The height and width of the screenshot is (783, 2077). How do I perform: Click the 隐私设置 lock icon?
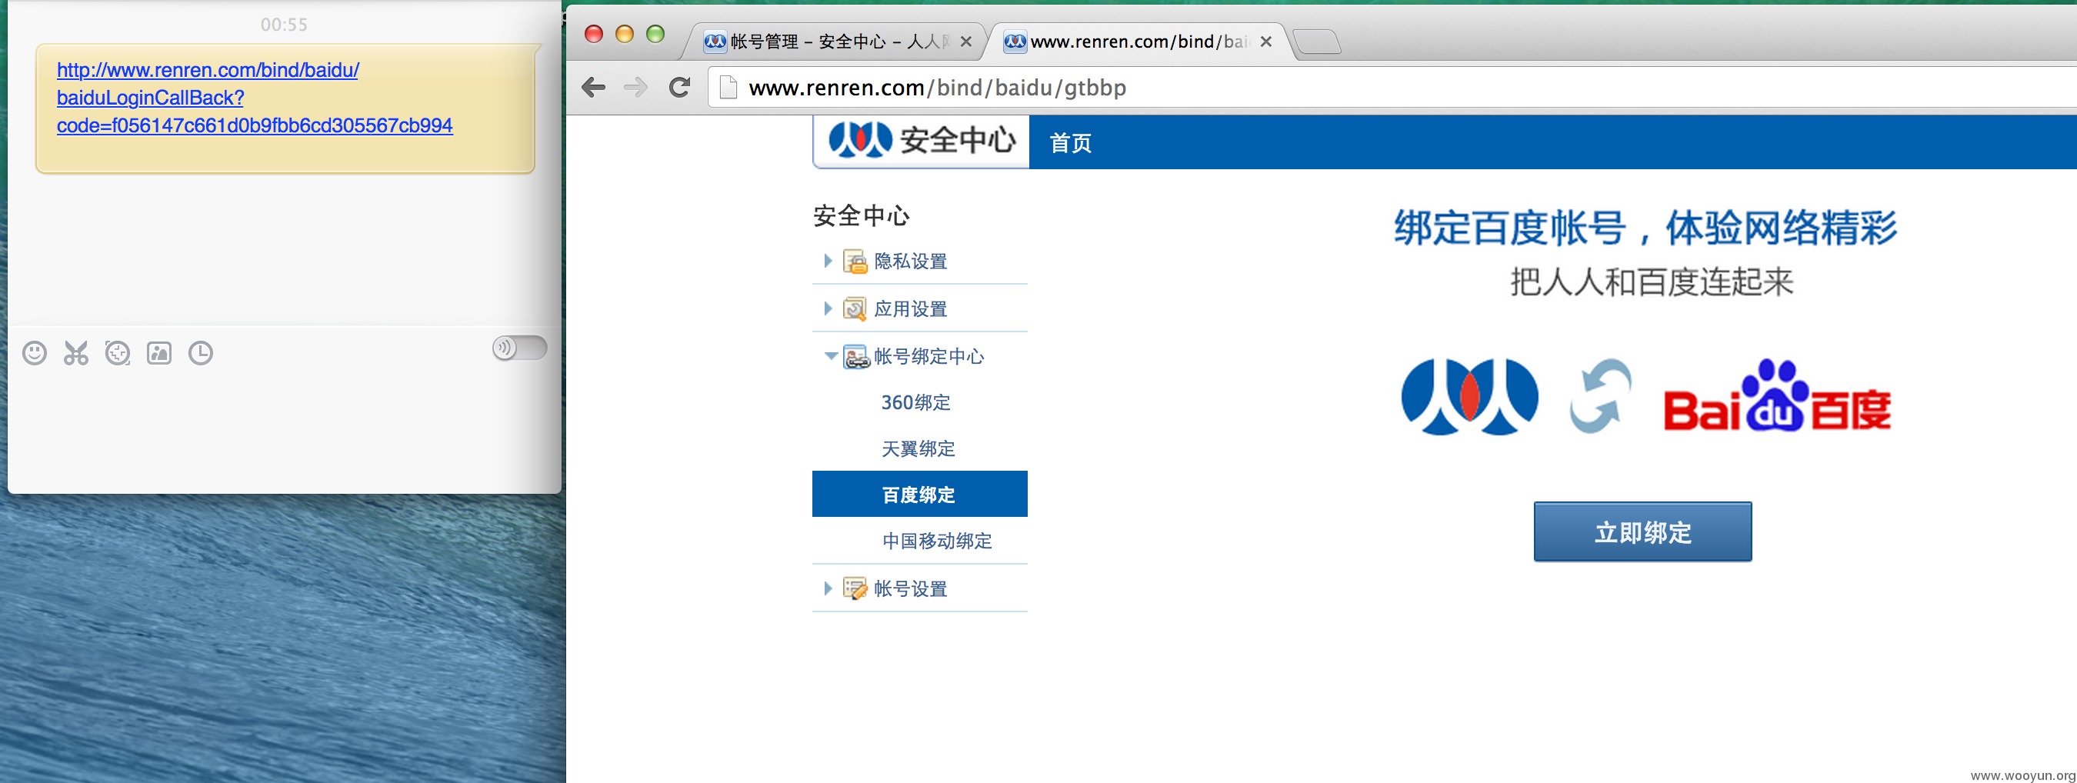pyautogui.click(x=855, y=261)
